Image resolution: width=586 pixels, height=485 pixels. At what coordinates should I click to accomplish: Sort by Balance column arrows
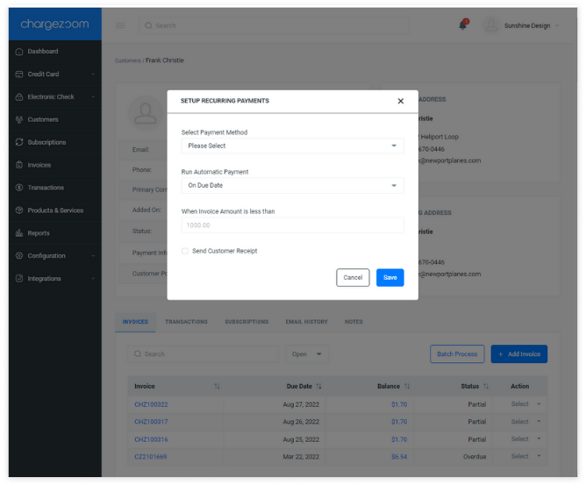(407, 387)
